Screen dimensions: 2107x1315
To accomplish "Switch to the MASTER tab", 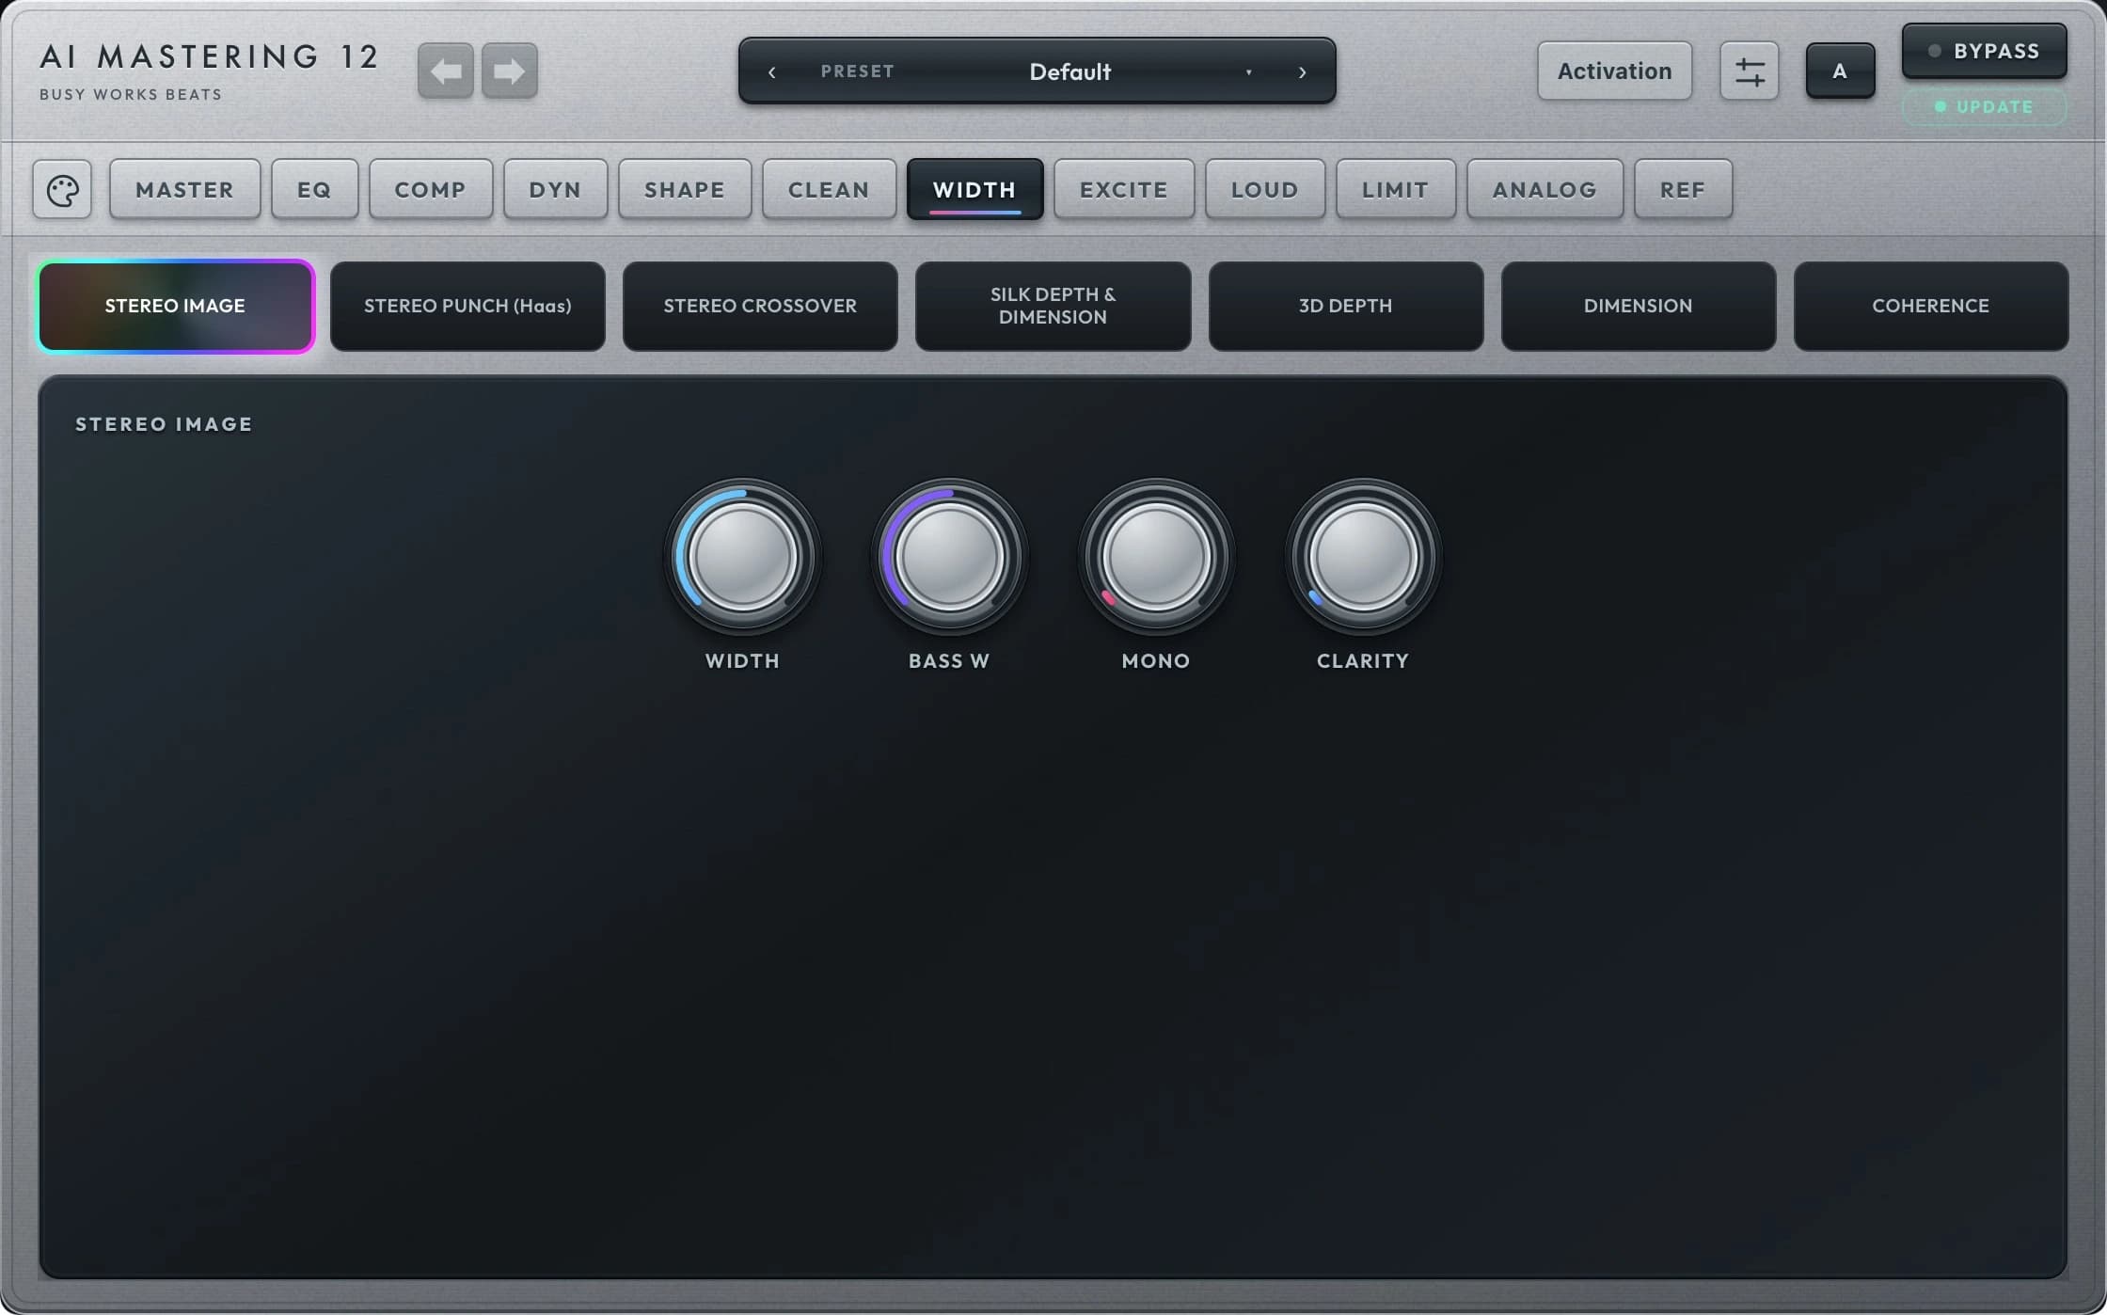I will tap(184, 190).
